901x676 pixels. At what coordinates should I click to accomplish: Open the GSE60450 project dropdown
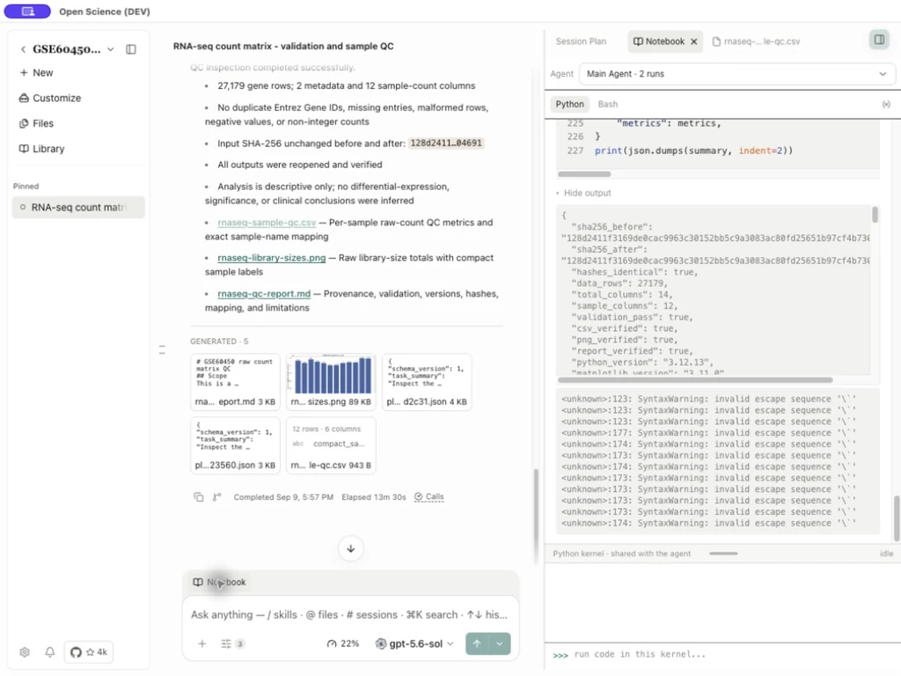[111, 49]
